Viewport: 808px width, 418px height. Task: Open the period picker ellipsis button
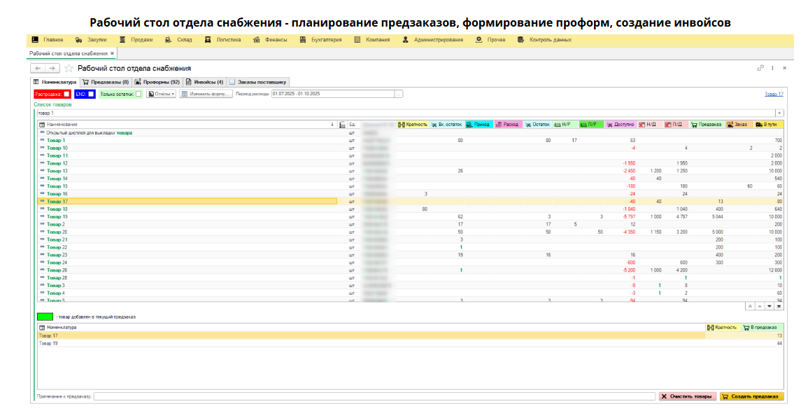click(399, 94)
